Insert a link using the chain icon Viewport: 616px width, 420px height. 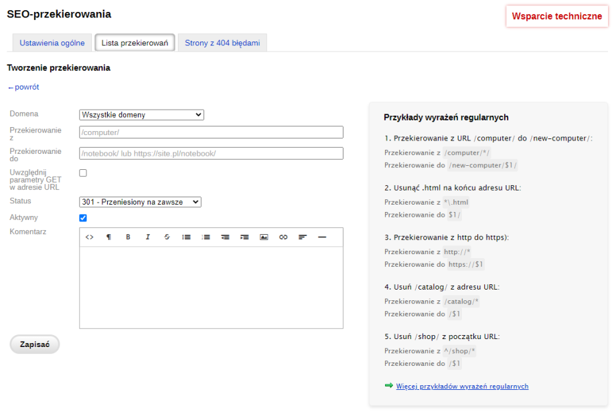coord(283,237)
